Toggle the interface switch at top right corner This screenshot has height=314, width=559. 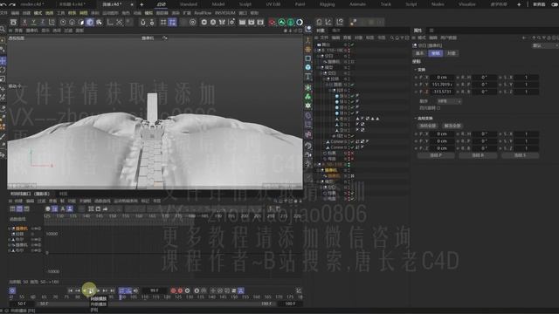click(555, 4)
